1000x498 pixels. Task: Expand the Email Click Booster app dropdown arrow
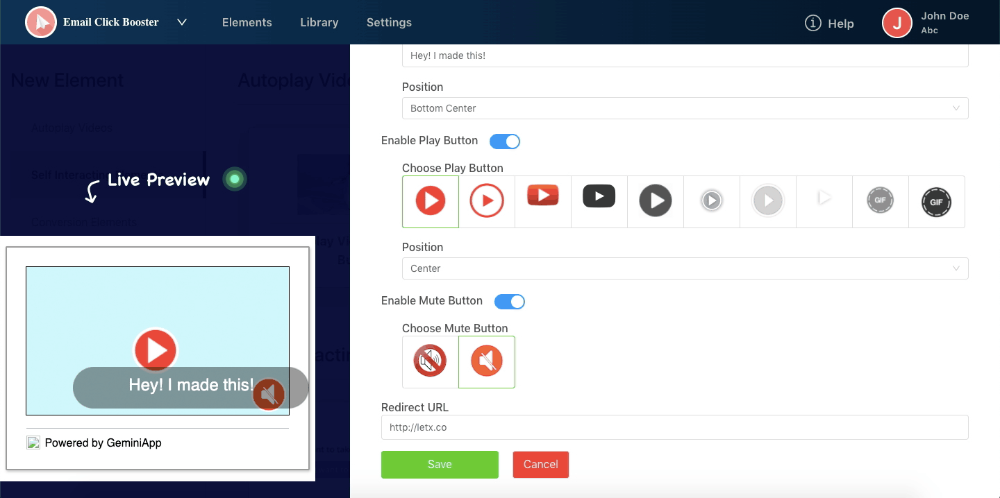(182, 22)
